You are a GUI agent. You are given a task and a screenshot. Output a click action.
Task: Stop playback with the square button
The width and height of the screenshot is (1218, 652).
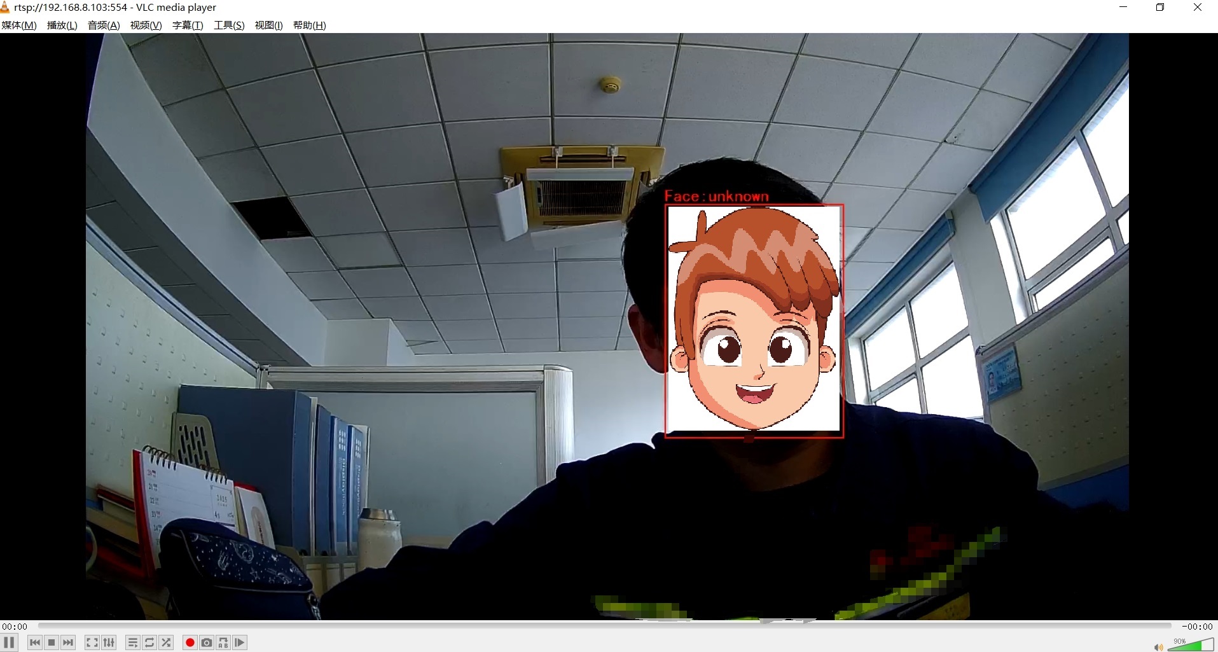(52, 642)
